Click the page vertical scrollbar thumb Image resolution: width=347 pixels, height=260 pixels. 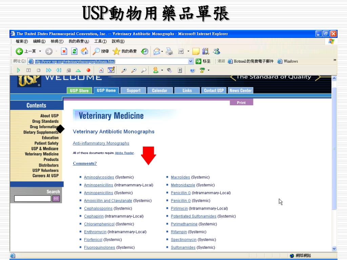click(x=334, y=148)
